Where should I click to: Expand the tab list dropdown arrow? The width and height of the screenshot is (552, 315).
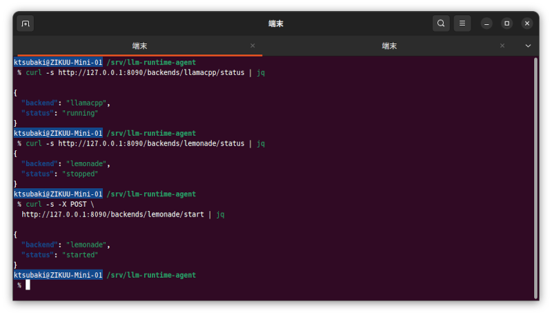coord(528,45)
